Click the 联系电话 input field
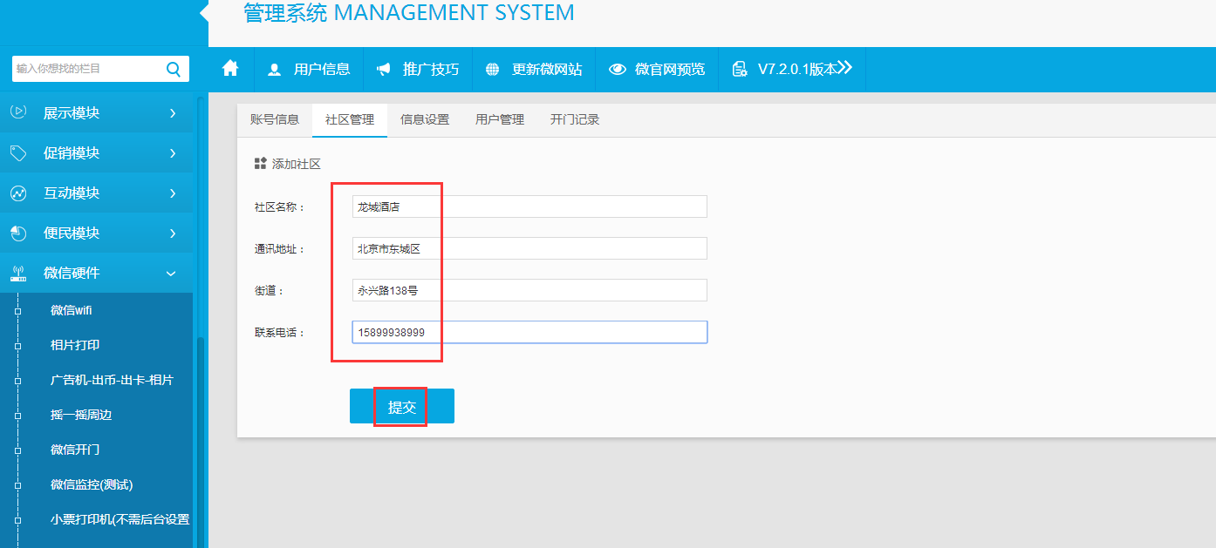 click(529, 332)
